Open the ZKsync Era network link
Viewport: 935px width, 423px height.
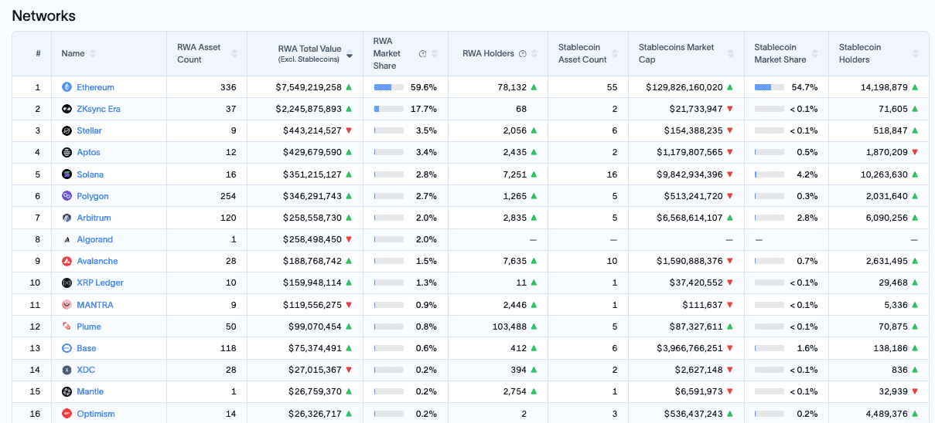tap(98, 109)
